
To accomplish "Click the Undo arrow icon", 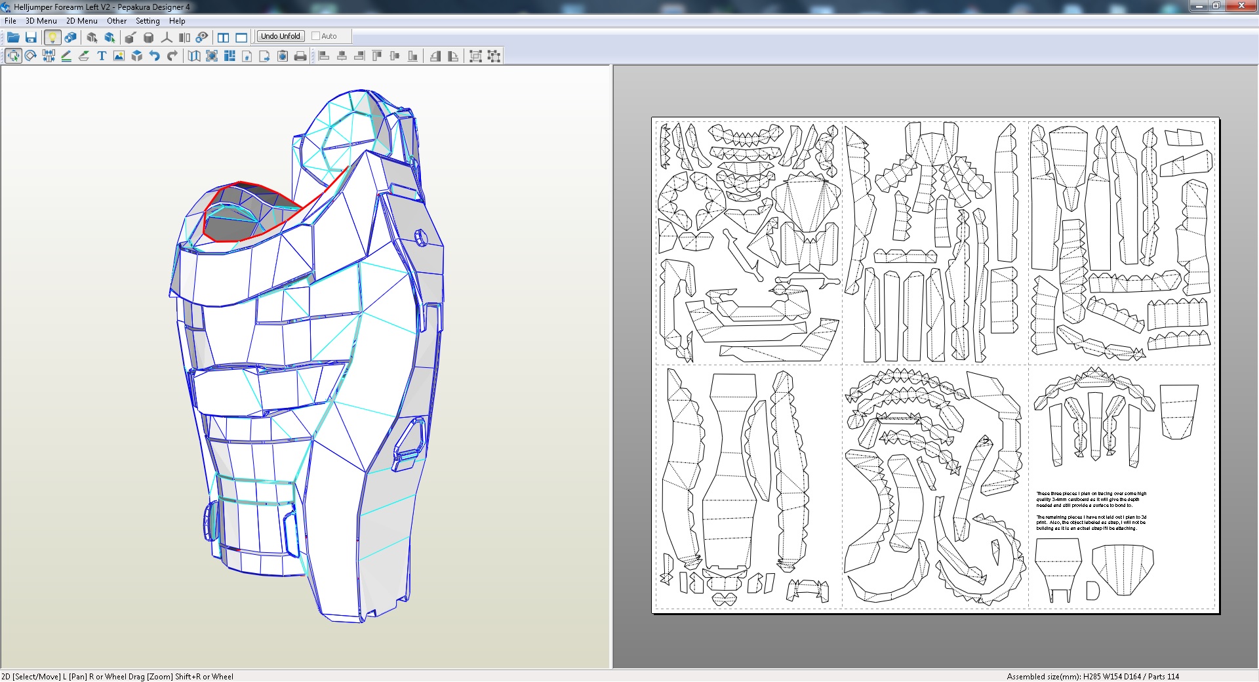I will pyautogui.click(x=155, y=56).
